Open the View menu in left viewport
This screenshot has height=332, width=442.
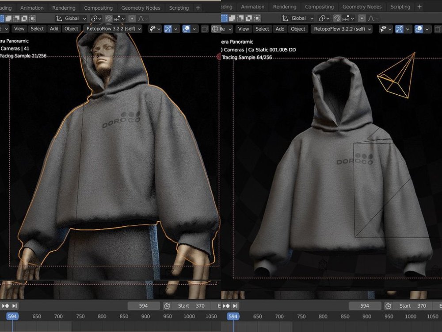coord(19,29)
